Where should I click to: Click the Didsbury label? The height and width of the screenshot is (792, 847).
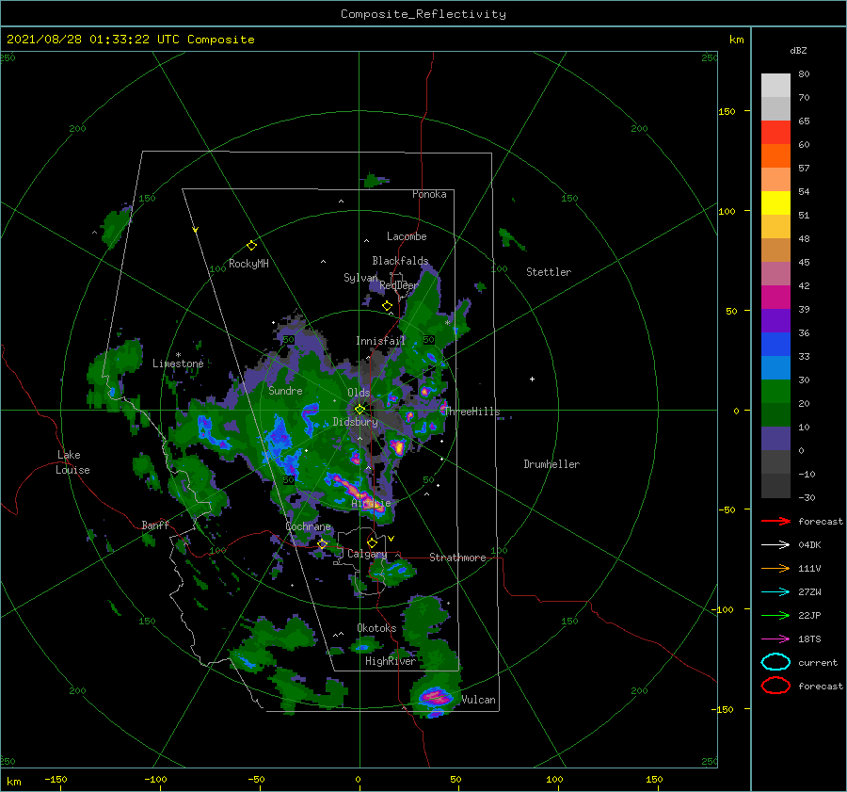click(355, 422)
